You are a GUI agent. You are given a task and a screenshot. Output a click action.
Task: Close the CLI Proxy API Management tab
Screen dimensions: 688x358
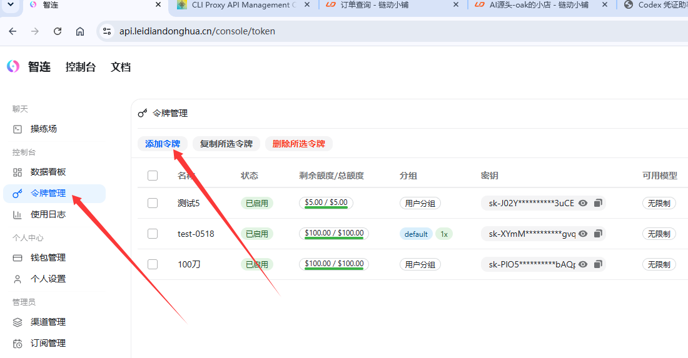pos(307,5)
